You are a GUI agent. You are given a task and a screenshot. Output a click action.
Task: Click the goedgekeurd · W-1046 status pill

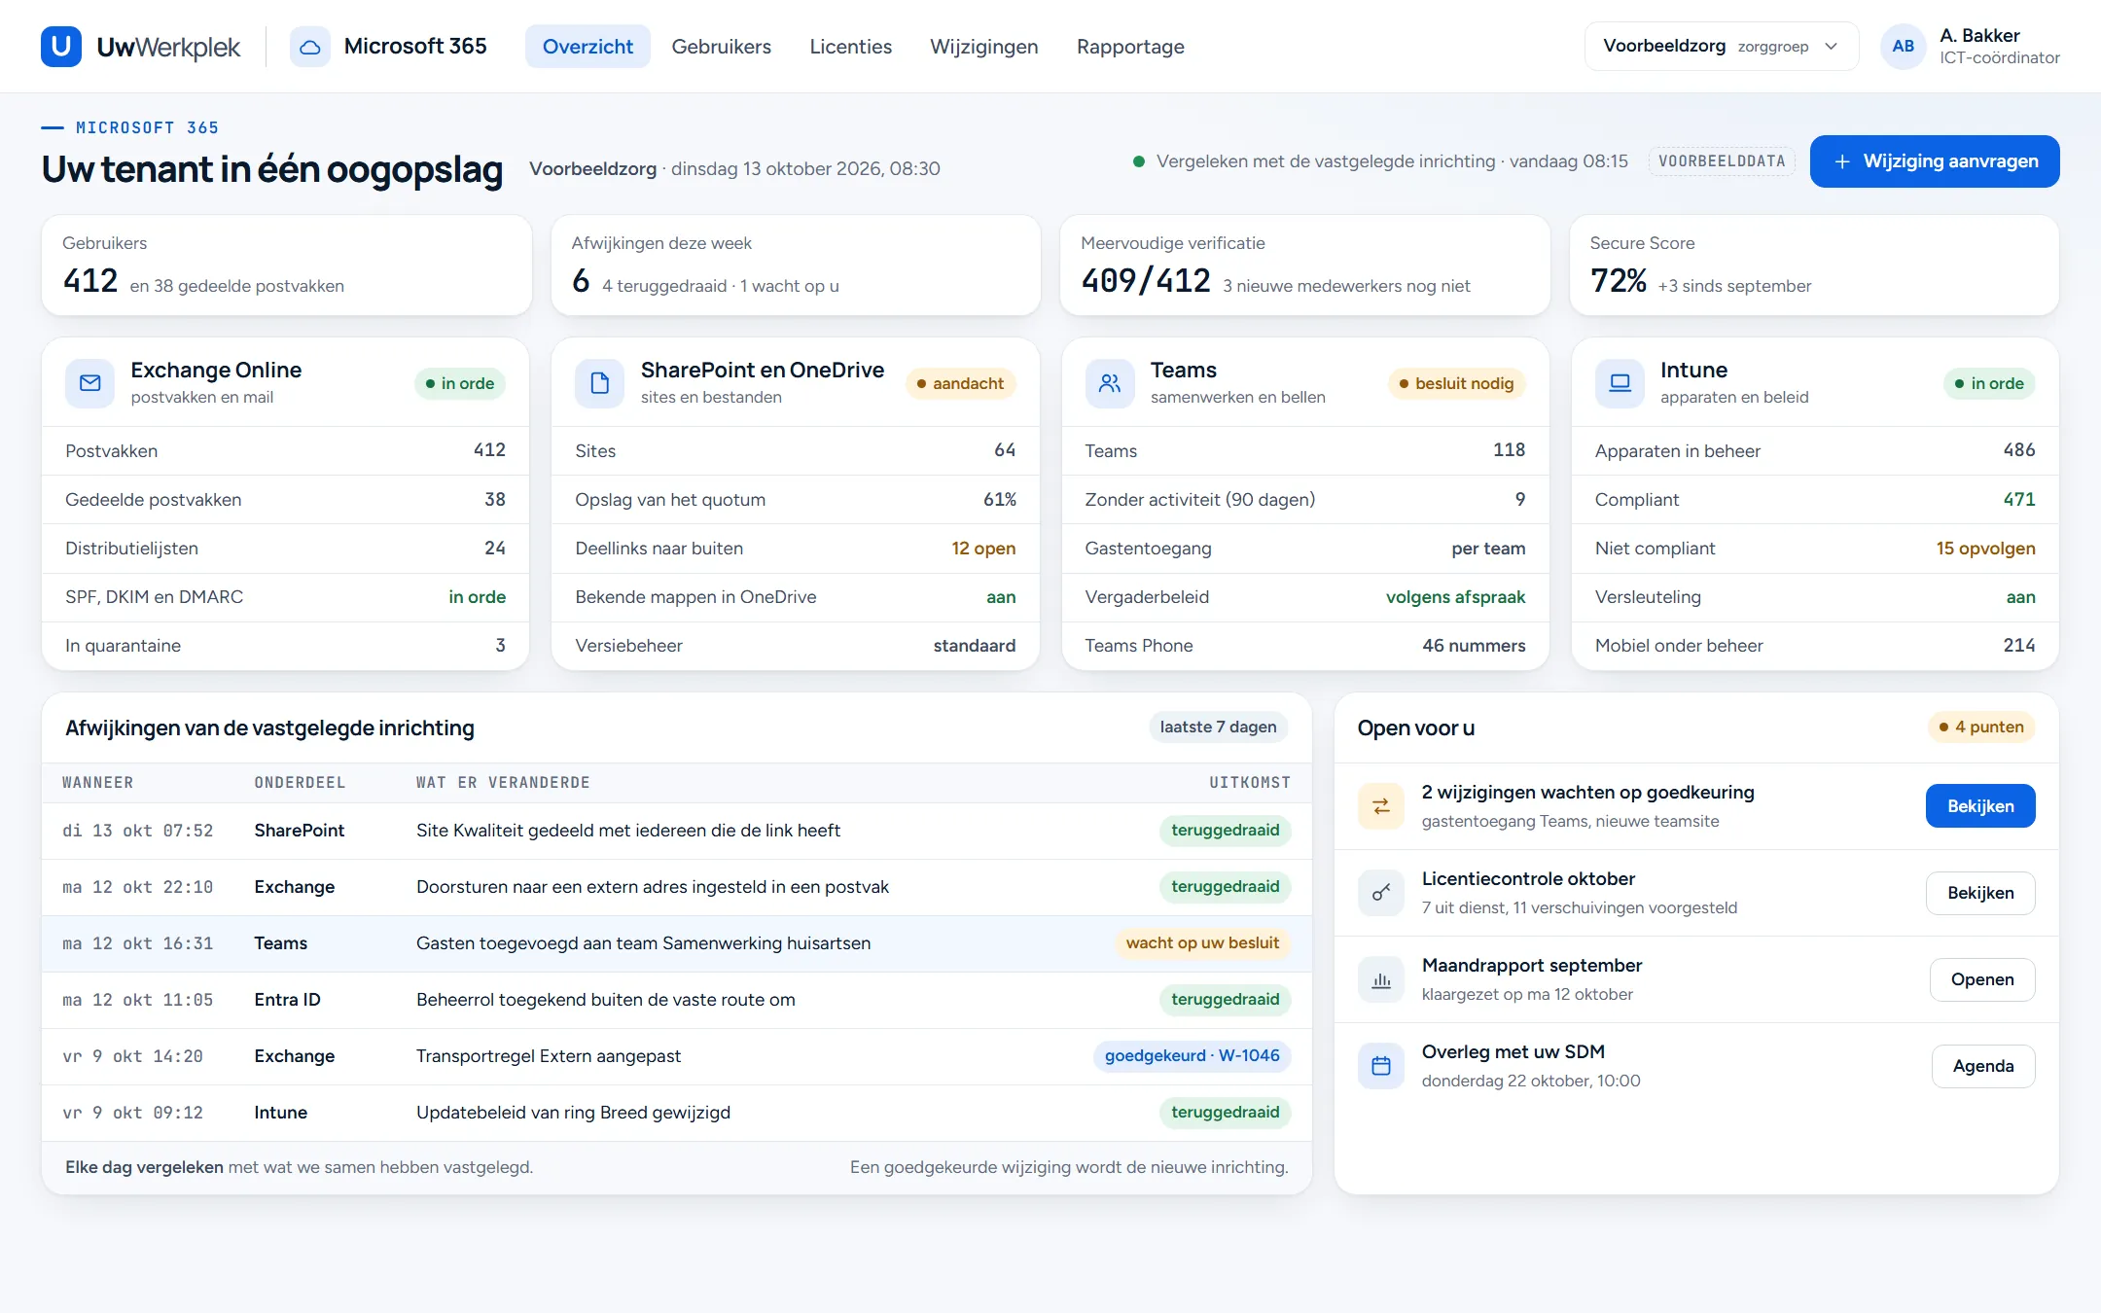(1192, 1055)
